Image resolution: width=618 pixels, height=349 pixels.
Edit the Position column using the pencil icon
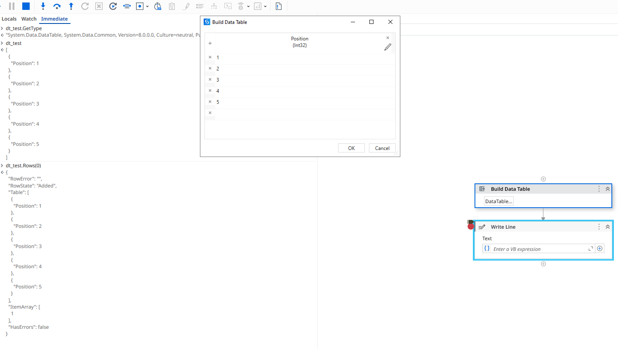pos(387,47)
